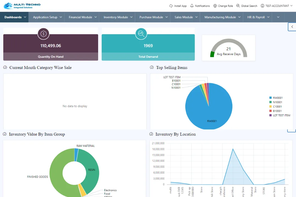The height and width of the screenshot is (197, 296).
Task: Click the Change Role icon
Action: tap(215, 6)
